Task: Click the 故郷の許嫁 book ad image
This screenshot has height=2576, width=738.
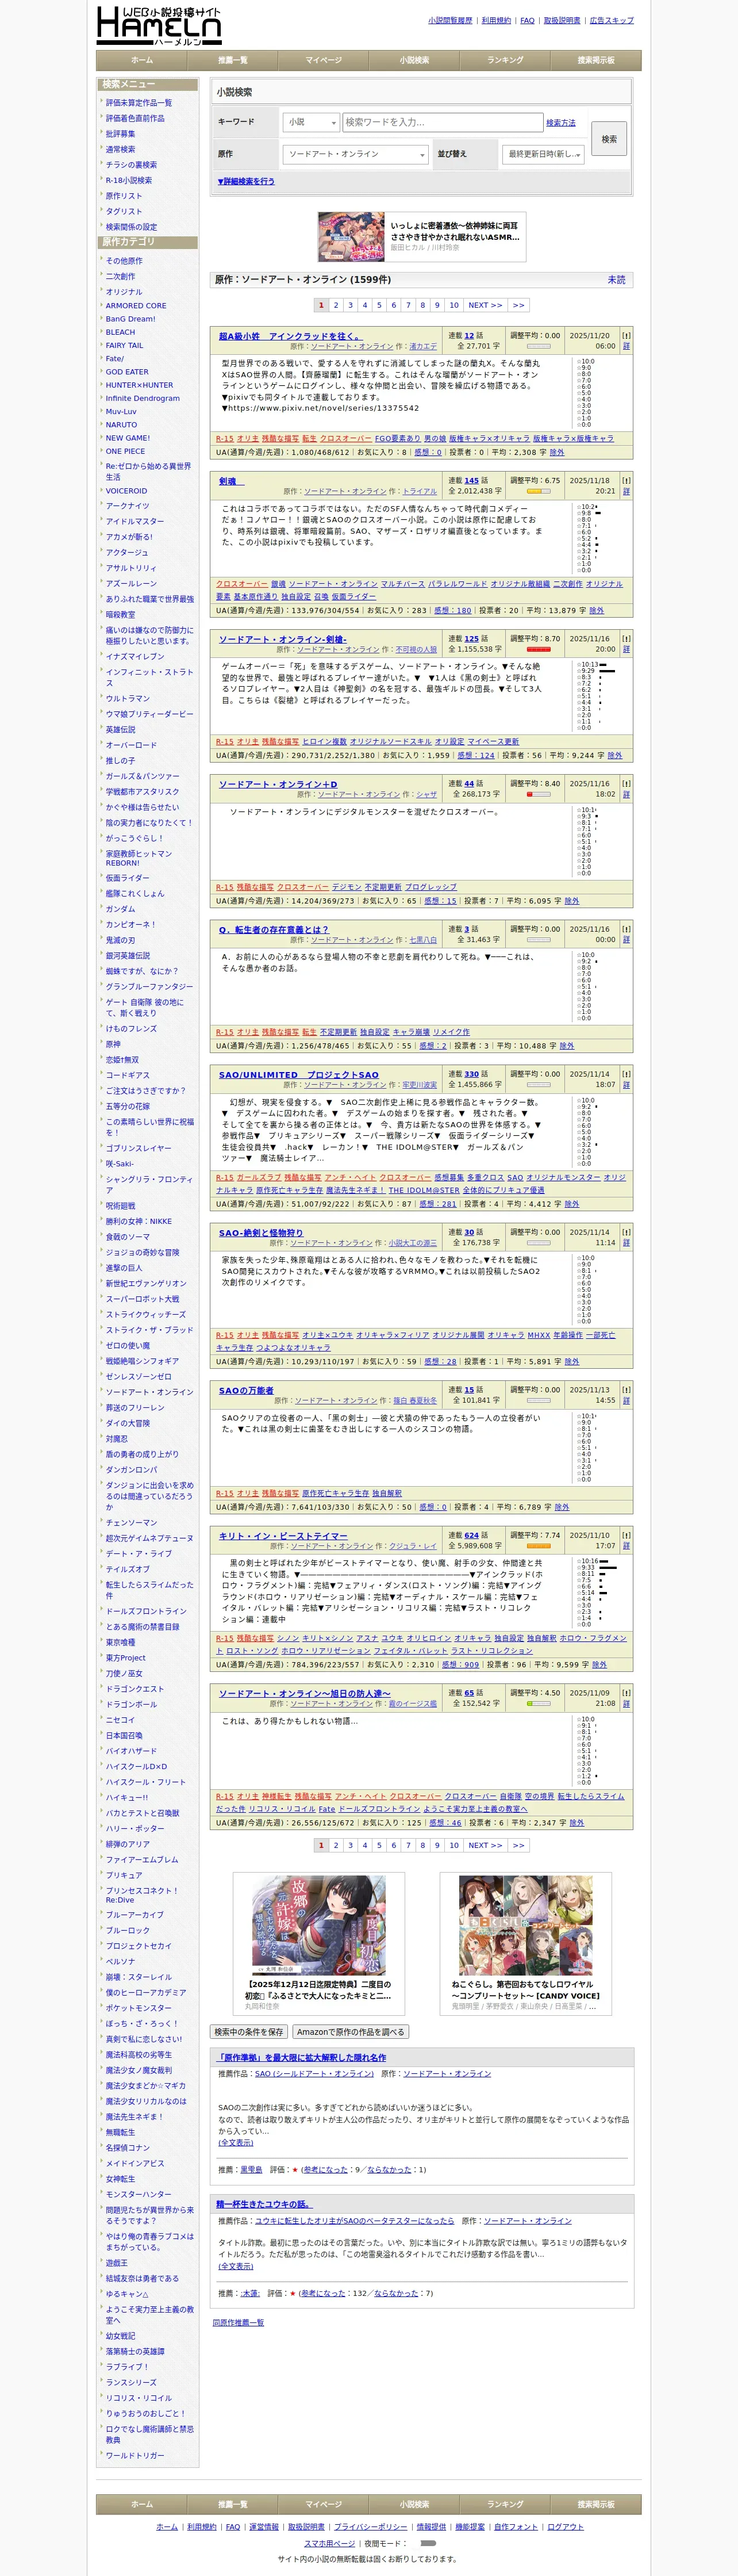Action: [x=318, y=1925]
